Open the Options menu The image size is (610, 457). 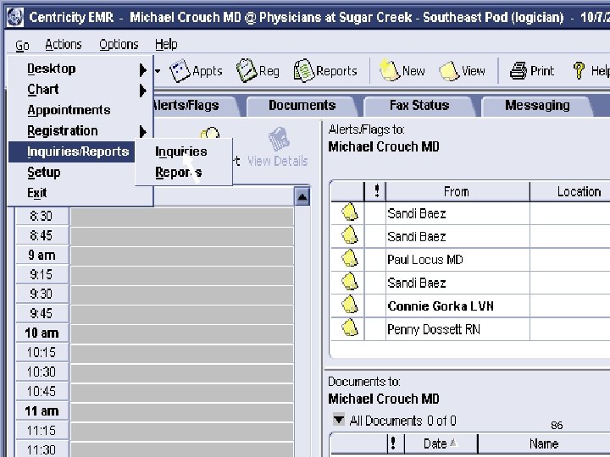(119, 45)
